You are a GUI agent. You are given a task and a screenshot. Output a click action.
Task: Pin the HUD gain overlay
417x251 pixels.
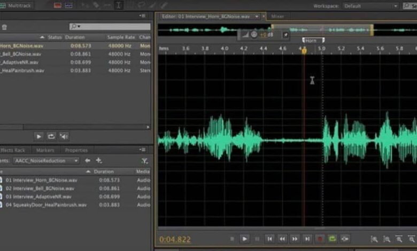(285, 35)
